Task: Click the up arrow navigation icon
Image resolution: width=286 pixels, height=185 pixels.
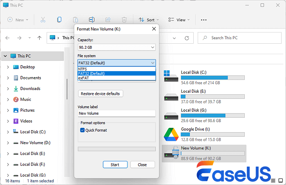Action: click(x=39, y=38)
